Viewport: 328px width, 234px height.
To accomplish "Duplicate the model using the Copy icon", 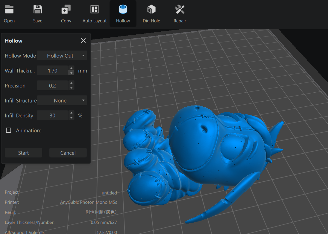I will click(x=66, y=9).
